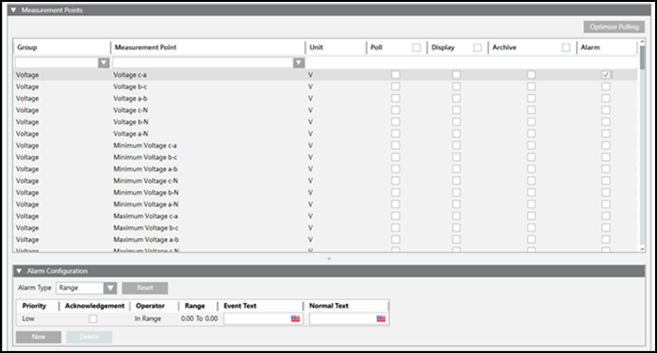The width and height of the screenshot is (657, 353).
Task: Click the flag icon in Event Text field
Action: click(295, 319)
